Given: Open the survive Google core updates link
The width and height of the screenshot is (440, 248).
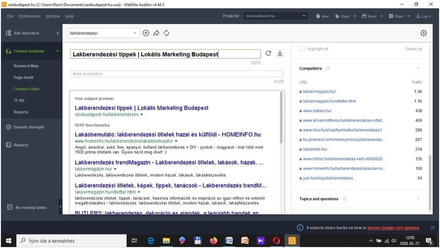Looking at the screenshot, I should (x=393, y=228).
